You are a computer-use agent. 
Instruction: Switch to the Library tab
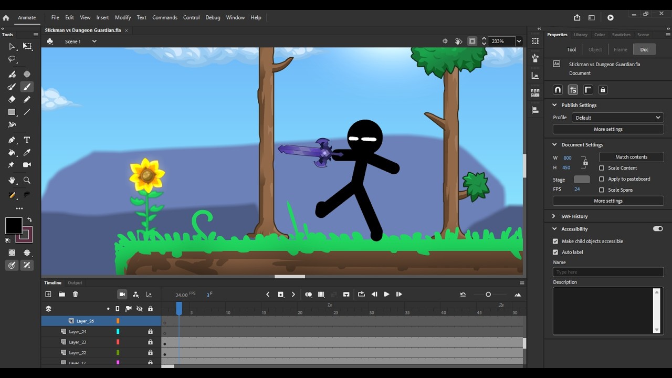point(581,35)
